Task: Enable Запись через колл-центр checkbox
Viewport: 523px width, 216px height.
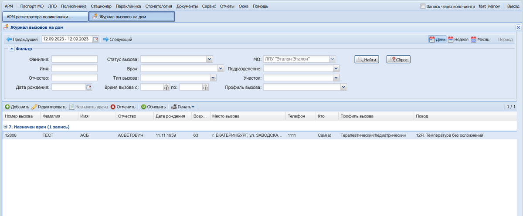Action: pyautogui.click(x=423, y=7)
